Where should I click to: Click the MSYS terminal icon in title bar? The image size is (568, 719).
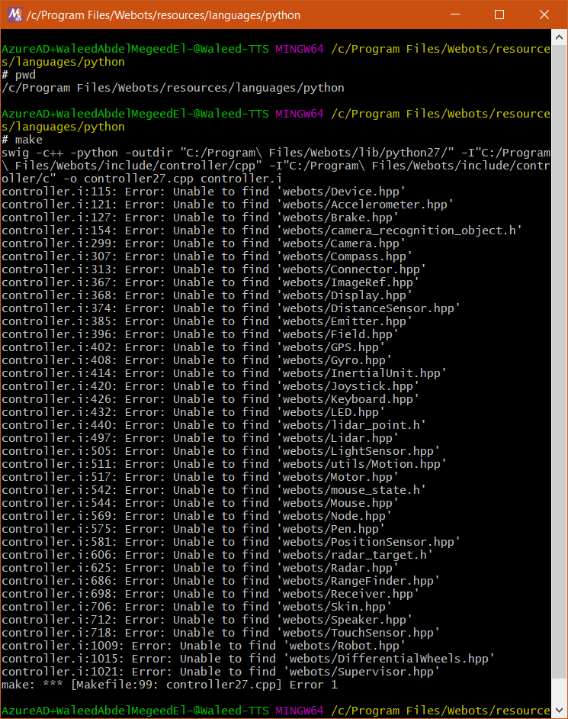[14, 15]
